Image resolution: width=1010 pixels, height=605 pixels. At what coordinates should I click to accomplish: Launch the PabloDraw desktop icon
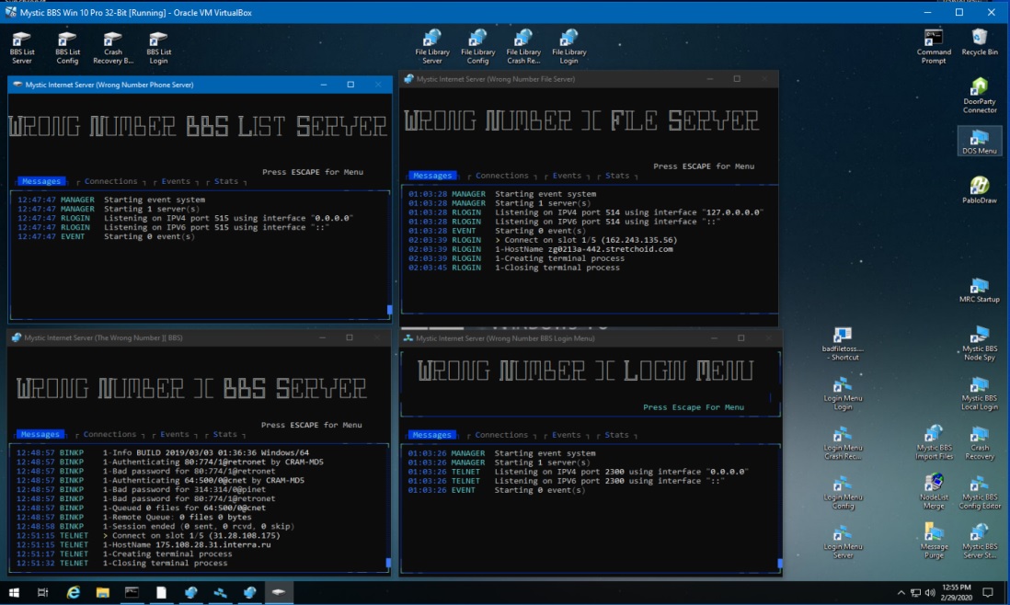979,190
